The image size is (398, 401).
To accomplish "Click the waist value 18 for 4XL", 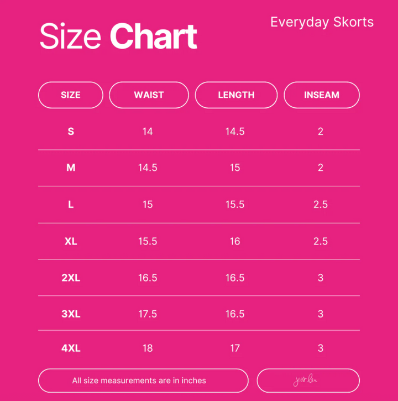I will click(148, 348).
